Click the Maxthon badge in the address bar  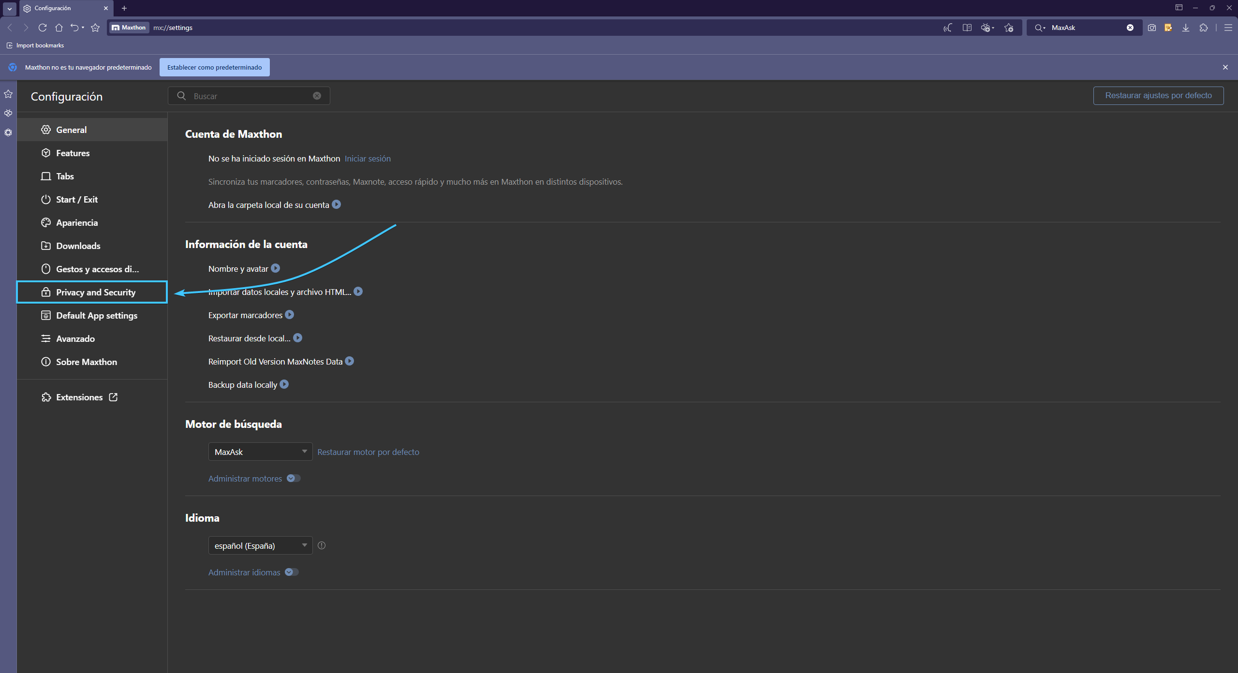click(129, 28)
